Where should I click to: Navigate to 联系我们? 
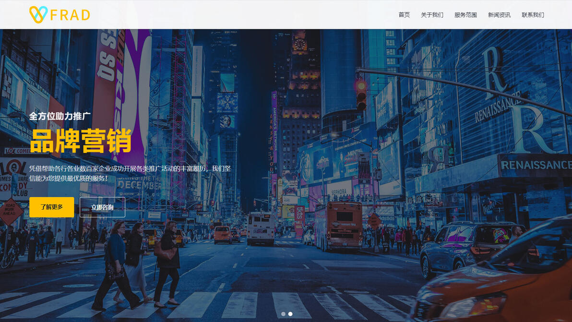point(533,14)
